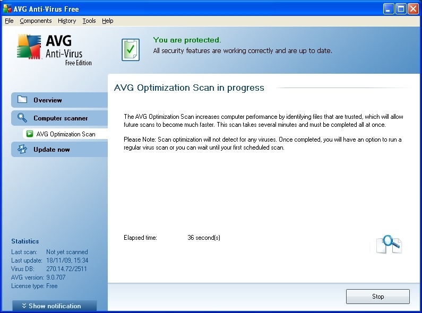422x313 pixels.
Task: Open the History menu
Action: [x=67, y=21]
